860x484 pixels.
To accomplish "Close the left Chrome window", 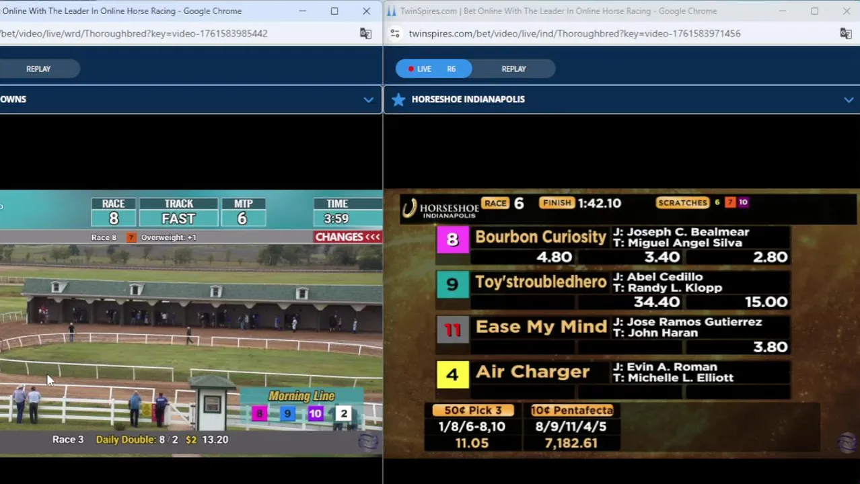I will pos(366,11).
